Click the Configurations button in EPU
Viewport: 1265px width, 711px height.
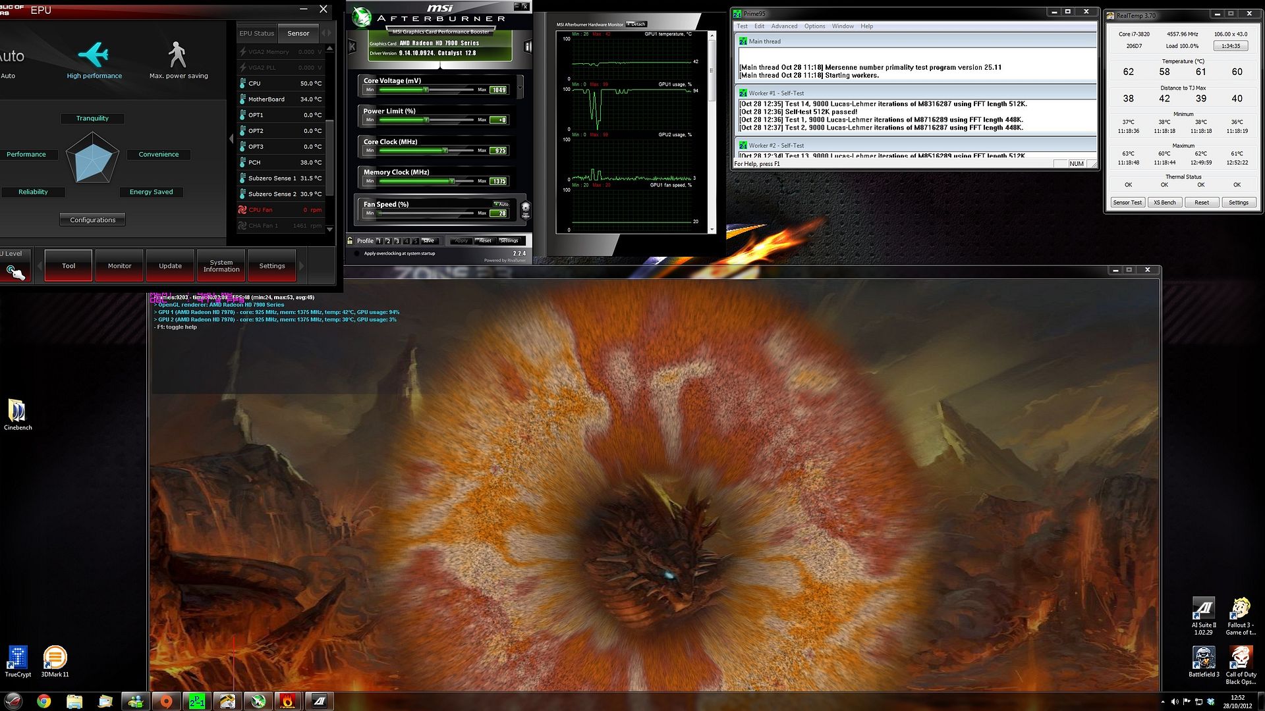click(x=93, y=220)
